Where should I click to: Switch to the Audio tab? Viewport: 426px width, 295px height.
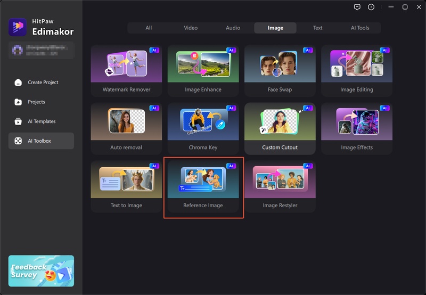click(233, 28)
